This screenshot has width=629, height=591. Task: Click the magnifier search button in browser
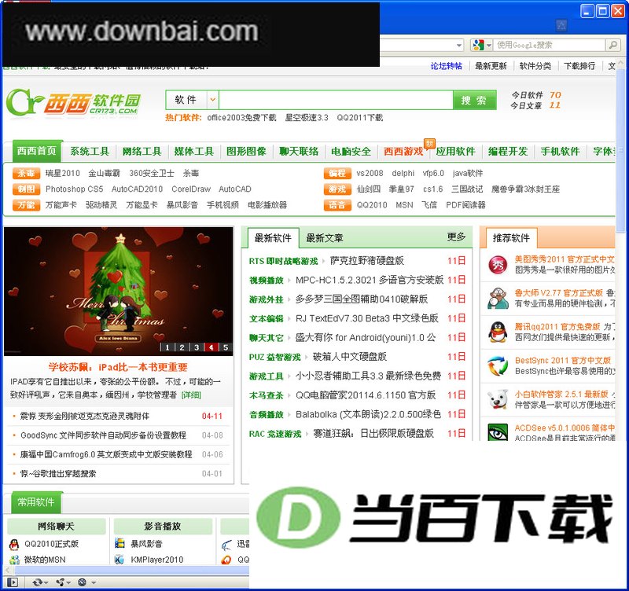click(x=612, y=45)
